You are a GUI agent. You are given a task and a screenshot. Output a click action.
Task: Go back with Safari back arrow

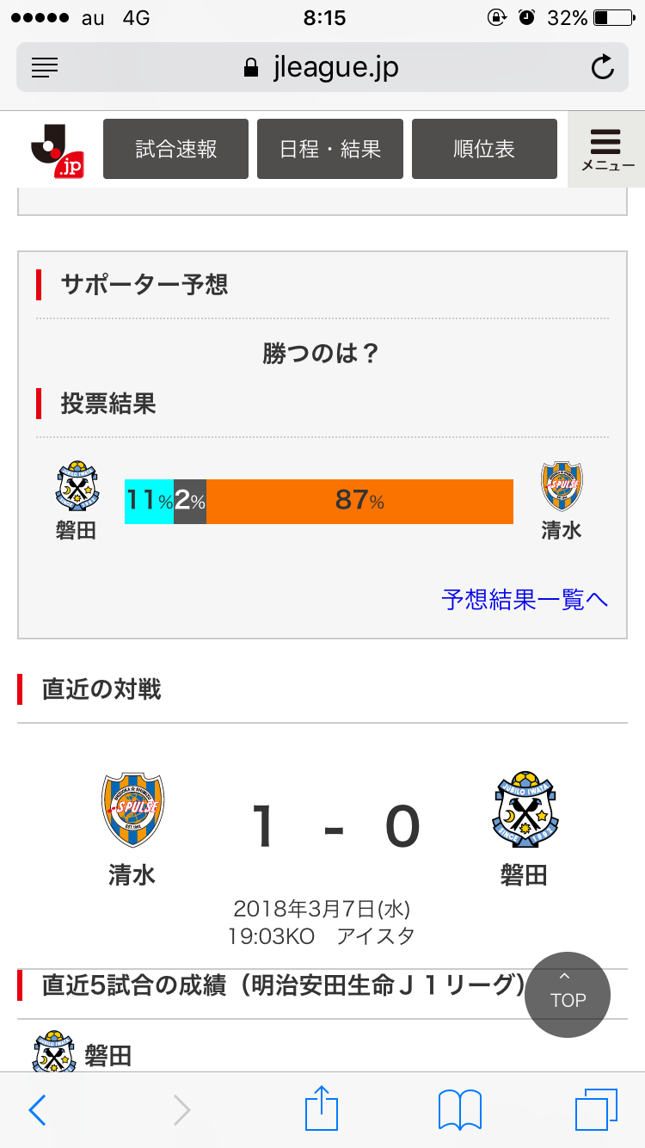[x=37, y=1110]
